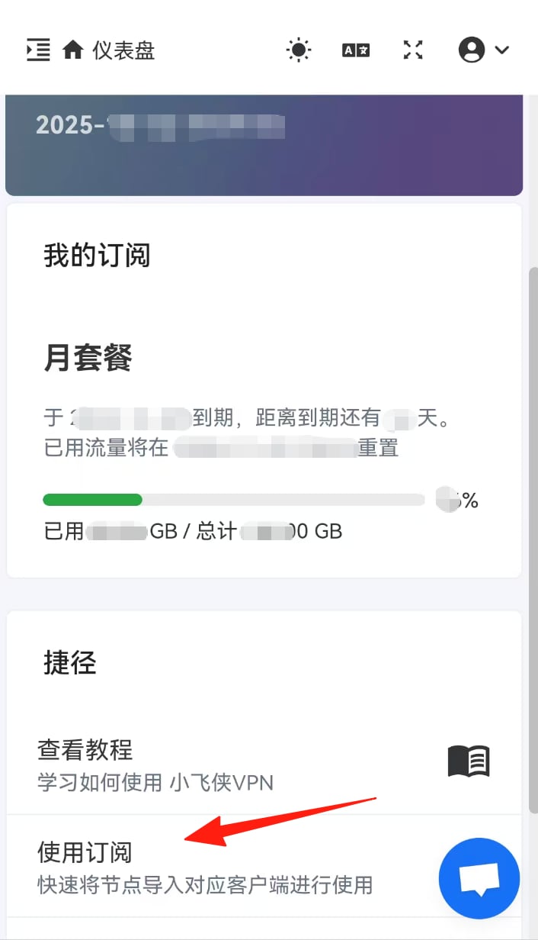Screen dimensions: 538x940
Task: Expand the account dropdown chevron
Action: coord(501,50)
